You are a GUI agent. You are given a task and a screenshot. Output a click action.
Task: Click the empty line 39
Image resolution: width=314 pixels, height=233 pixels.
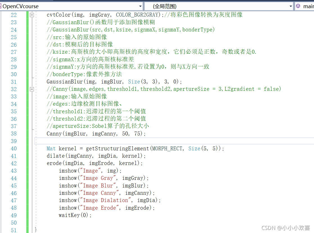(84, 141)
